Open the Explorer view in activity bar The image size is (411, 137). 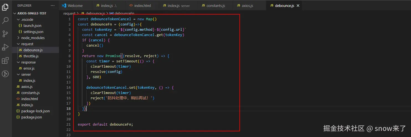[x=5, y=7]
